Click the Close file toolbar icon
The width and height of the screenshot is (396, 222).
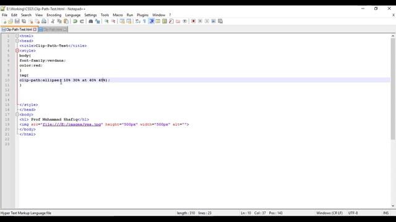(30, 22)
